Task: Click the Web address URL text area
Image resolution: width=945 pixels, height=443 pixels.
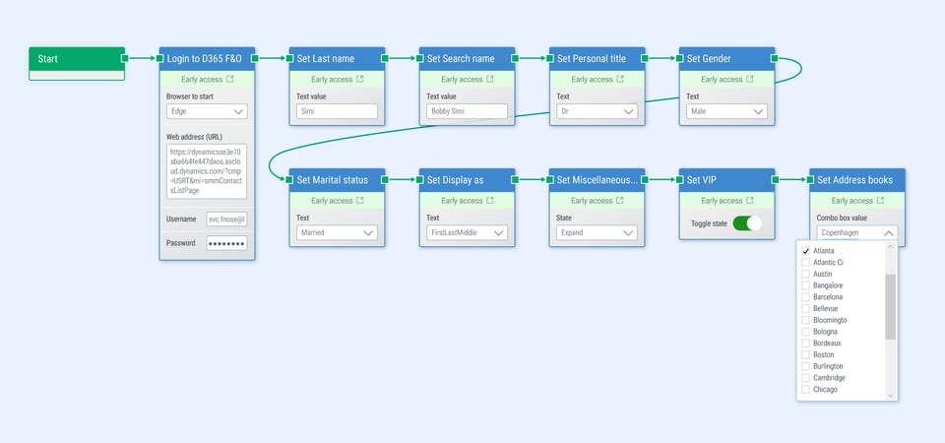Action: (x=207, y=171)
